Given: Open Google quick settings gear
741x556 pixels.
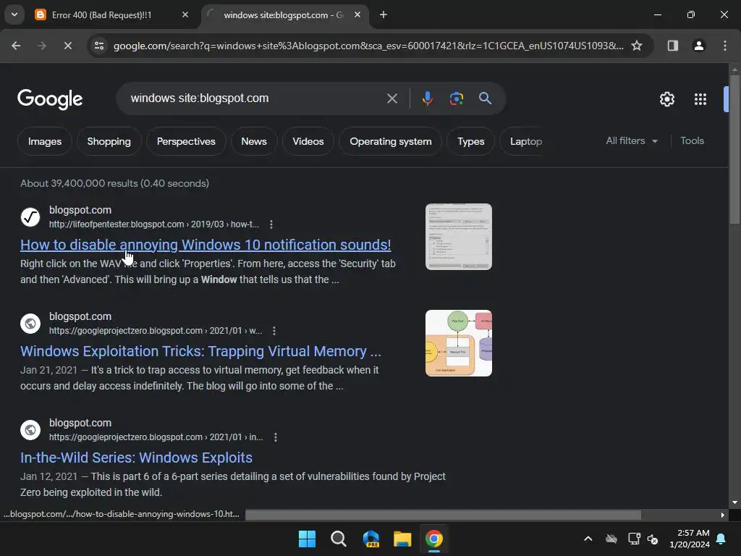Looking at the screenshot, I should (x=666, y=99).
